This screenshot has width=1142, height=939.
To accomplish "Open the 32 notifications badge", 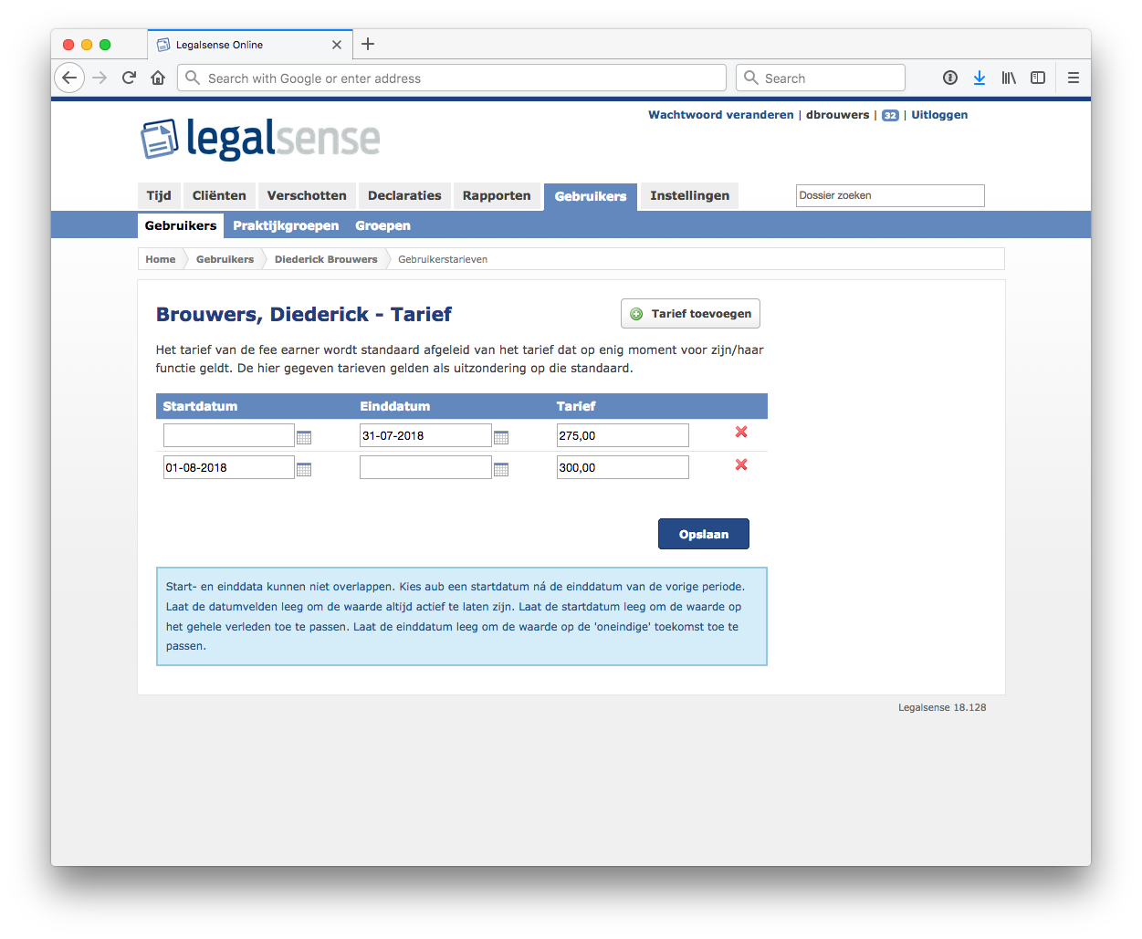I will [x=890, y=115].
